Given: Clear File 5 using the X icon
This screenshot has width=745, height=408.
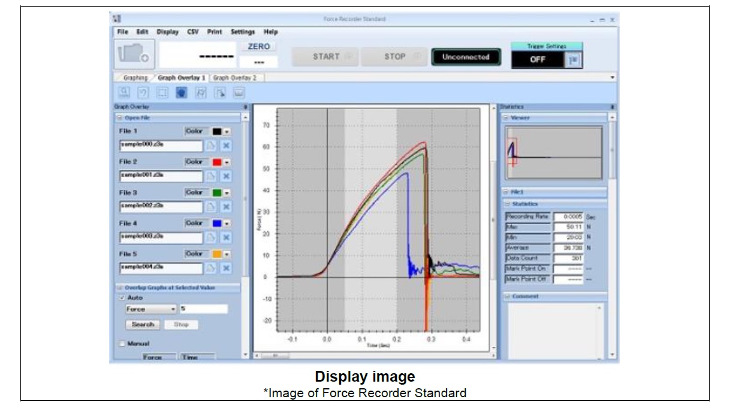Looking at the screenshot, I should coord(226,268).
